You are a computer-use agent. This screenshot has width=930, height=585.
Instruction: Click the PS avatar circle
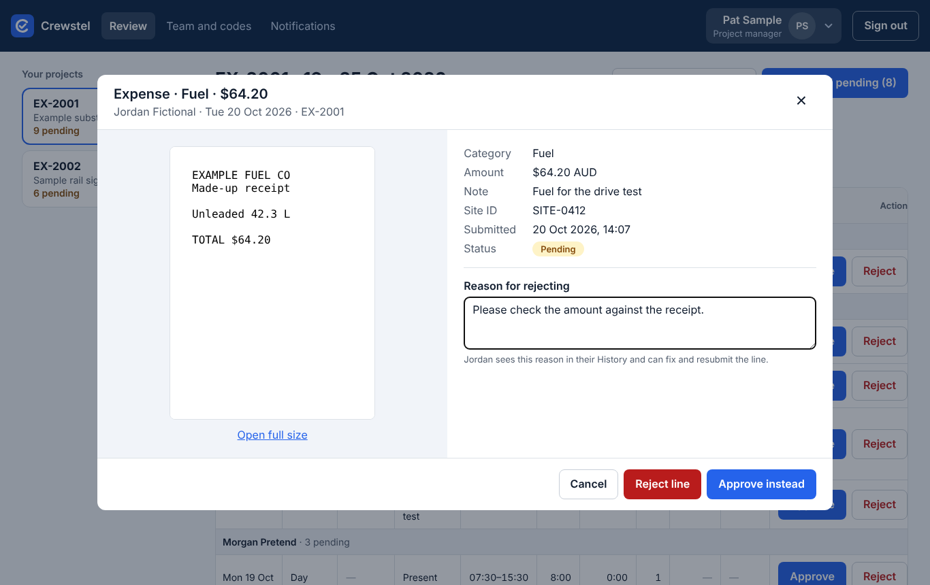click(802, 26)
